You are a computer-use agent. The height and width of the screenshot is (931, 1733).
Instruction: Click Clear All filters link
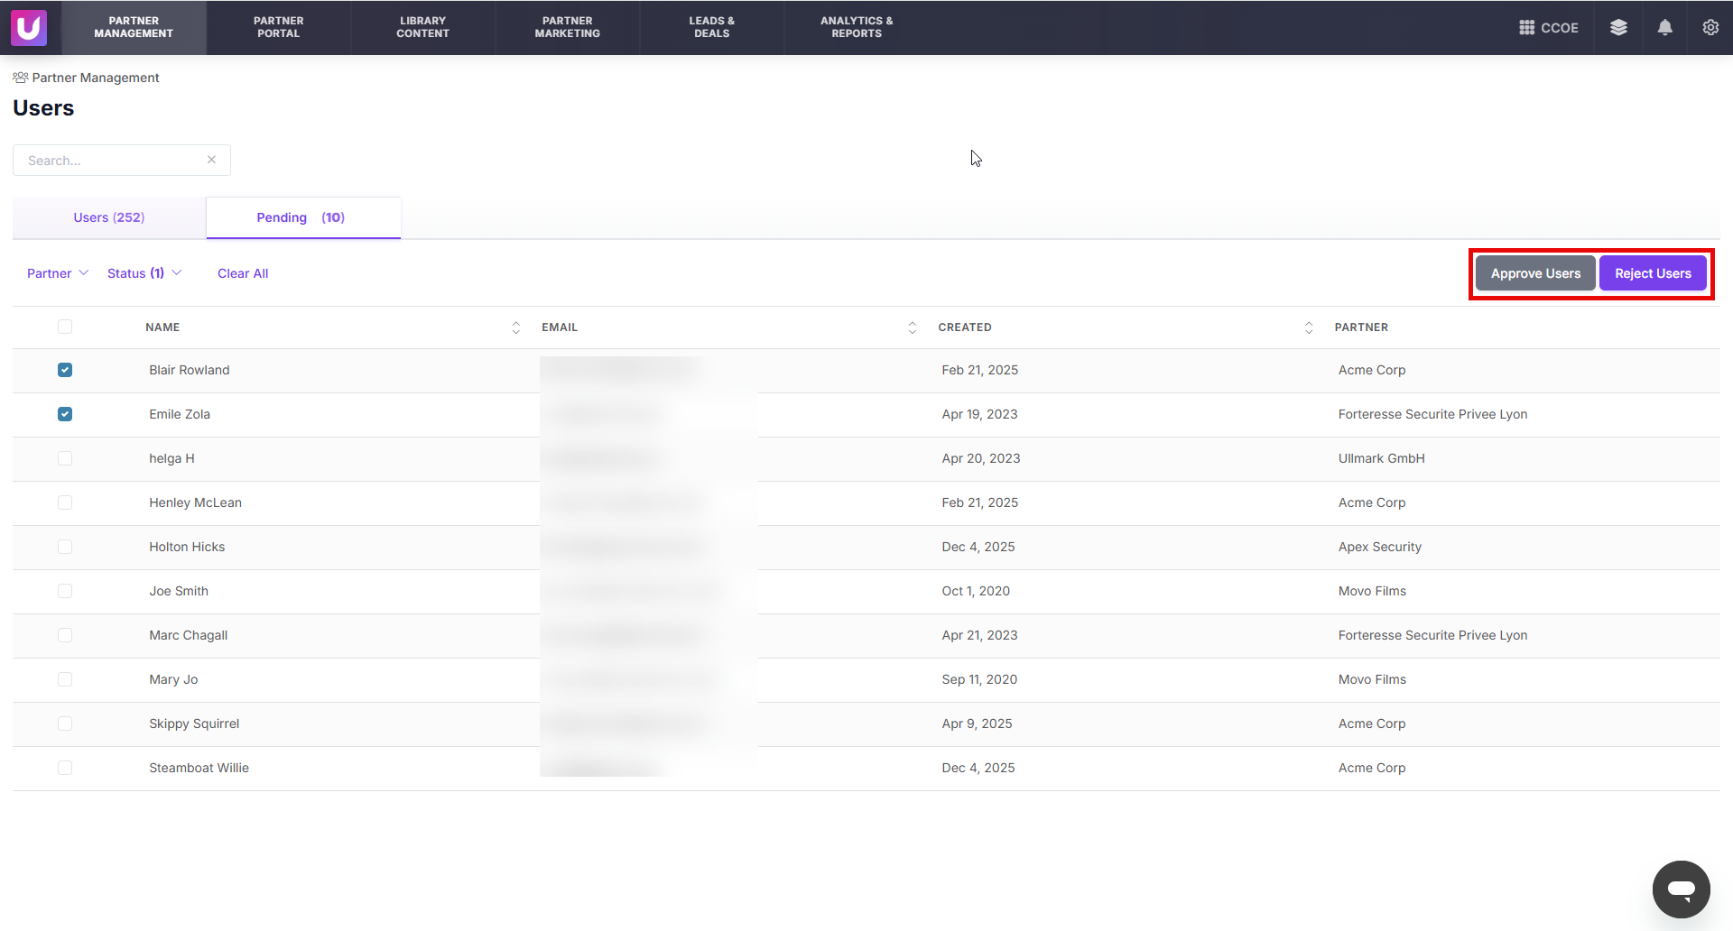243,273
